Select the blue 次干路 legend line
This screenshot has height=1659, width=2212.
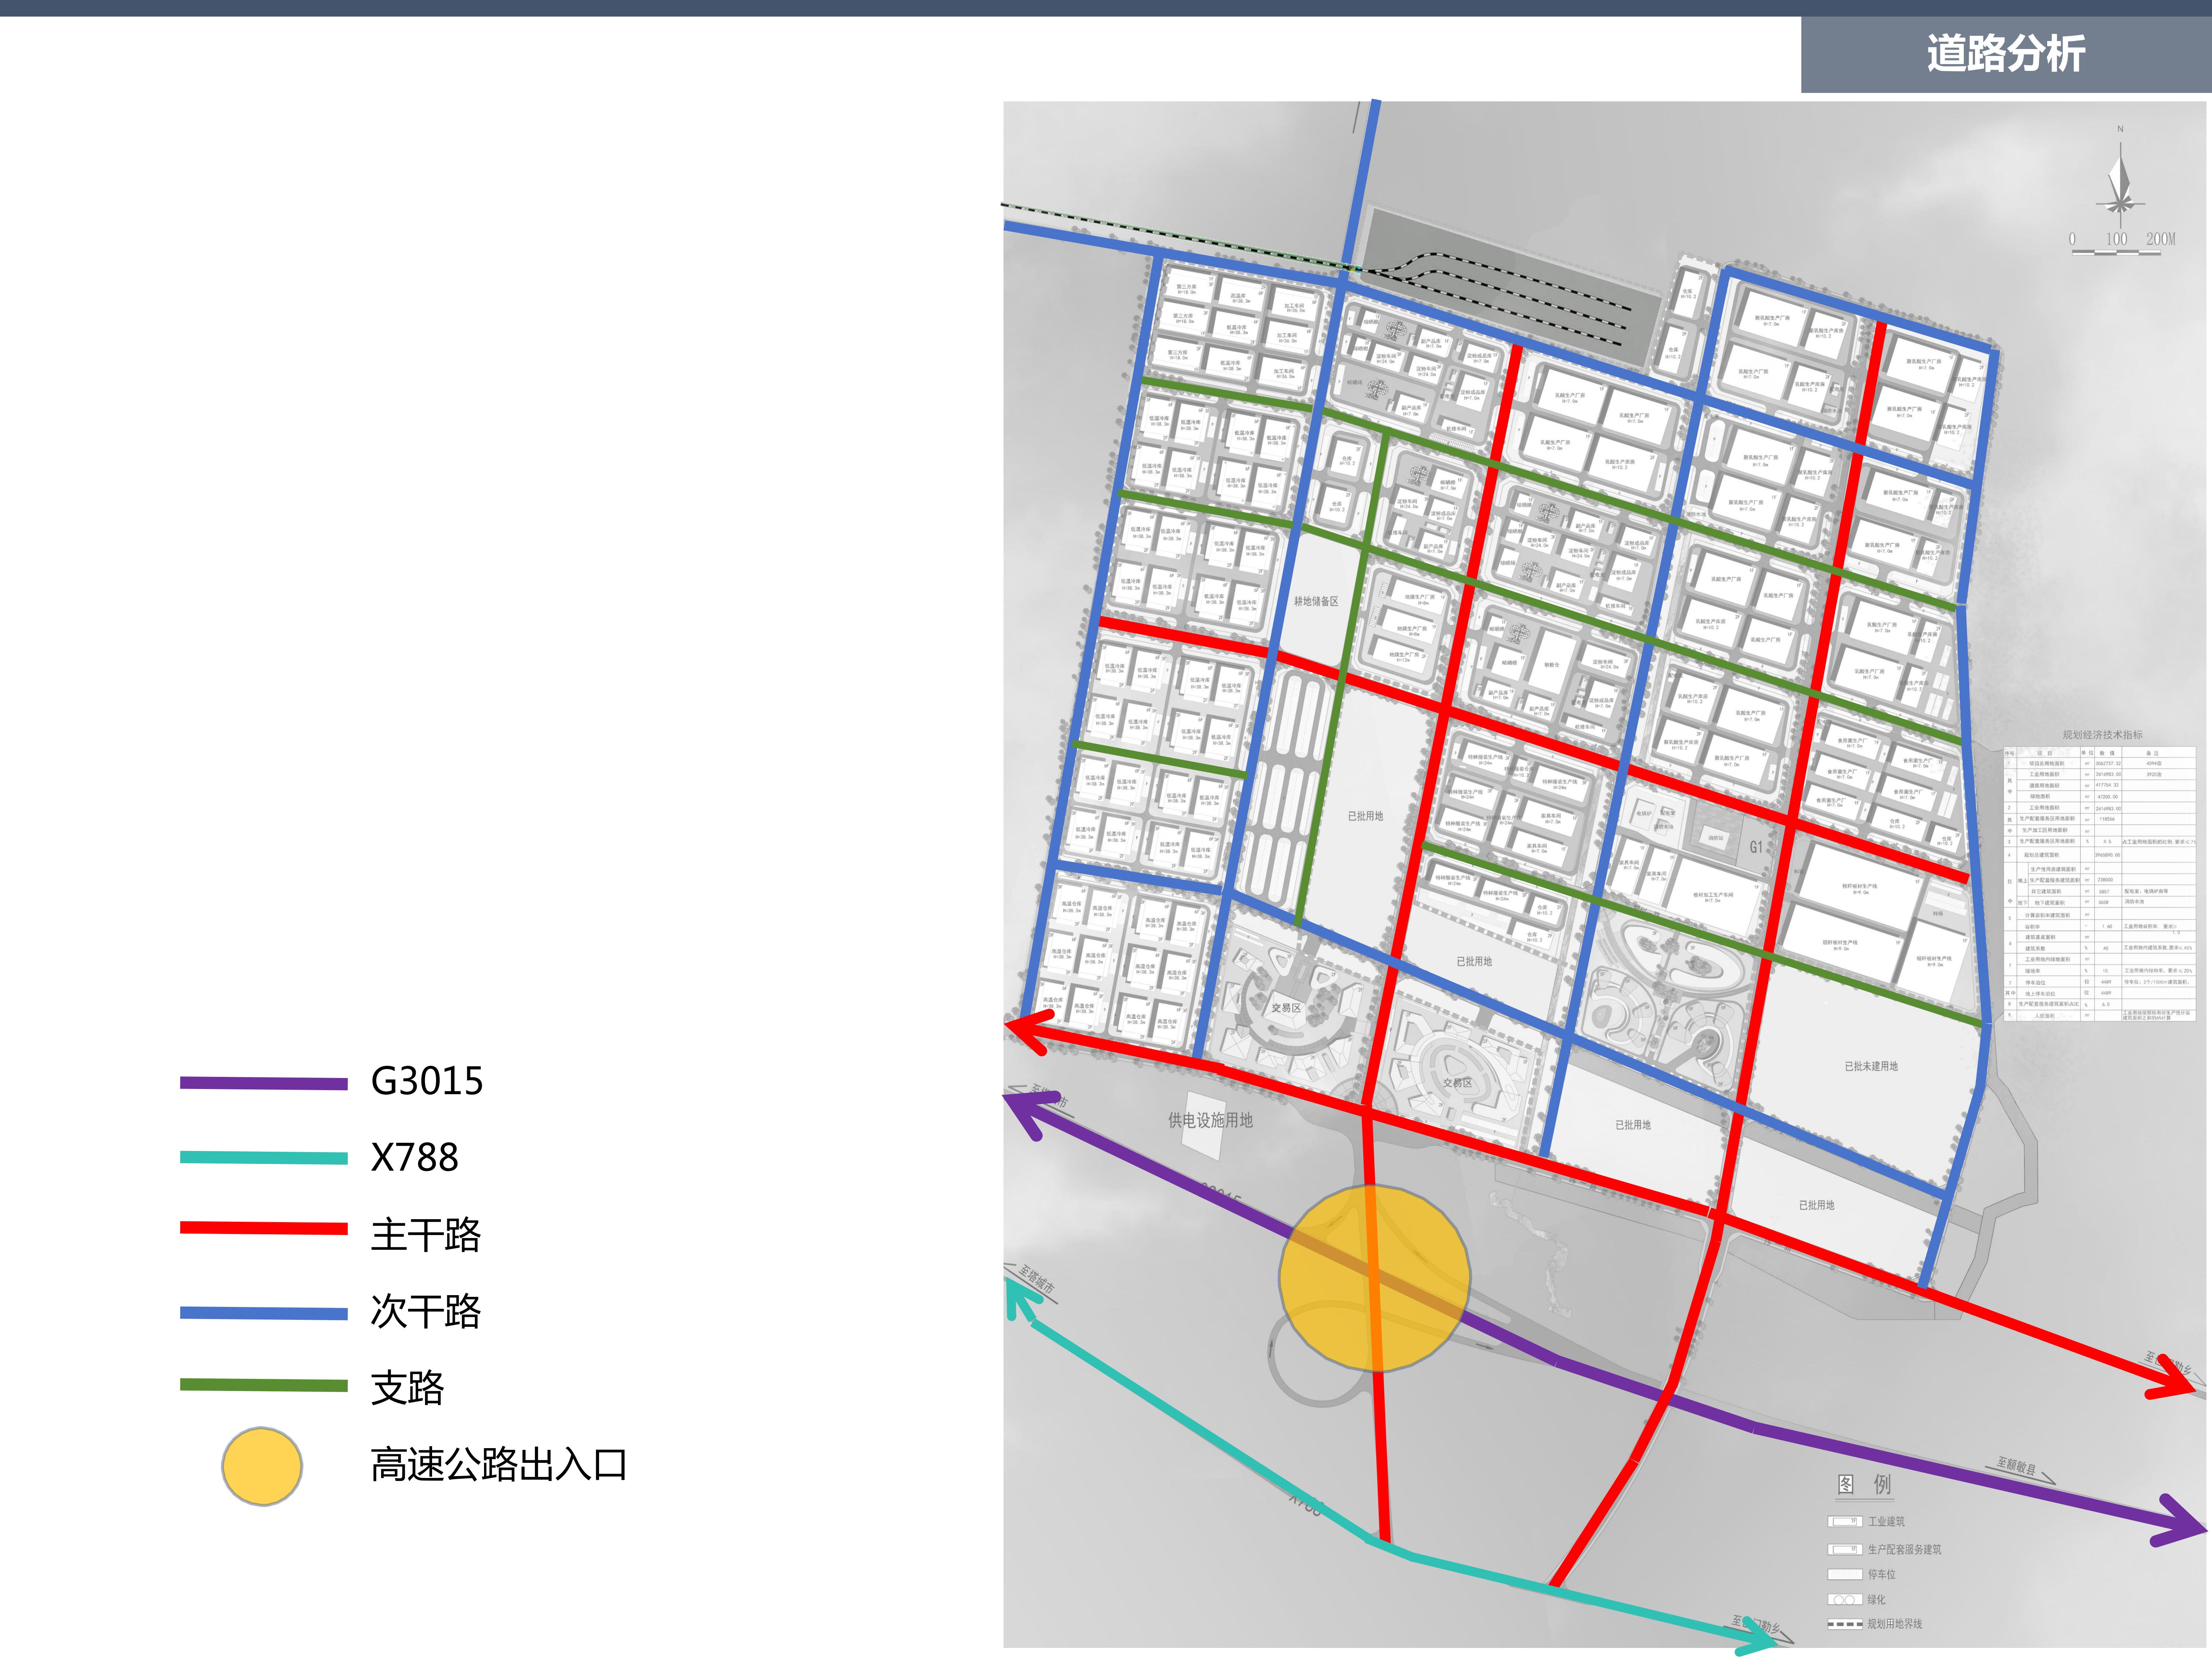coord(264,1313)
